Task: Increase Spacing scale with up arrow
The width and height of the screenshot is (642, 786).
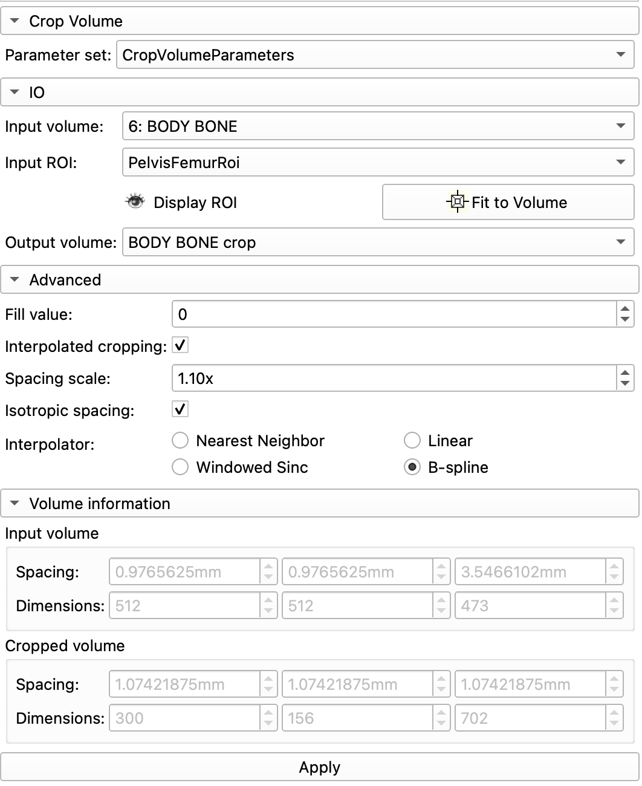Action: click(625, 372)
